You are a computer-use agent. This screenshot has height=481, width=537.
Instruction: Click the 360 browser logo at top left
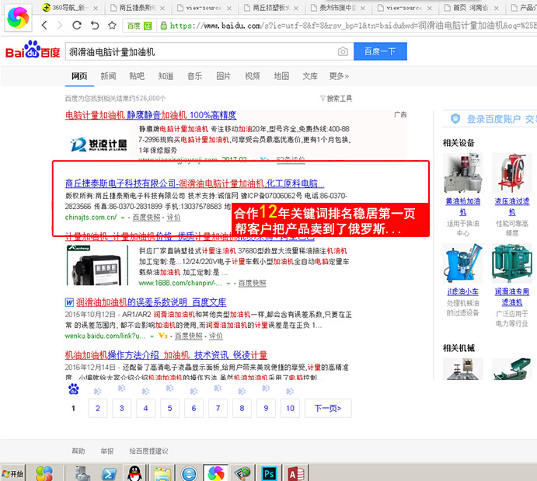coord(18,17)
